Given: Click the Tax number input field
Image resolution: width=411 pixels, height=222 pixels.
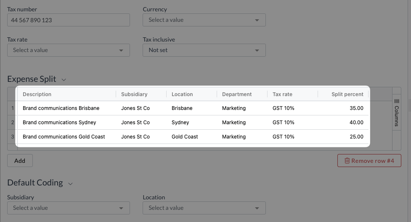Looking at the screenshot, I should click(69, 20).
